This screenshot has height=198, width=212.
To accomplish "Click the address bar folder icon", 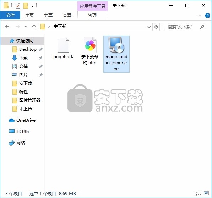I will (x=43, y=27).
